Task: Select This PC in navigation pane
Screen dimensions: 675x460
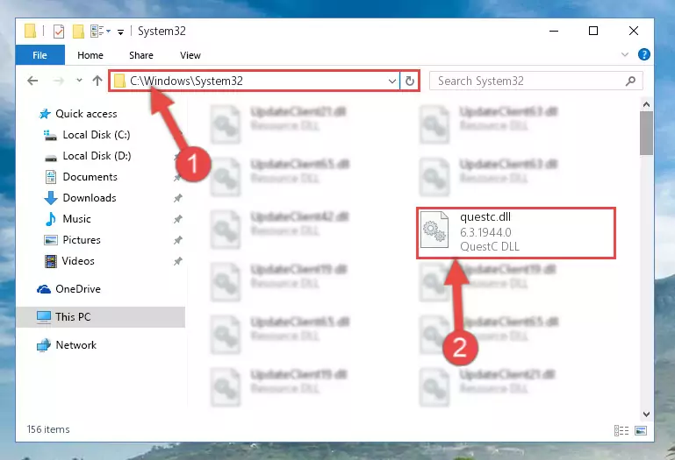Action: (101, 317)
